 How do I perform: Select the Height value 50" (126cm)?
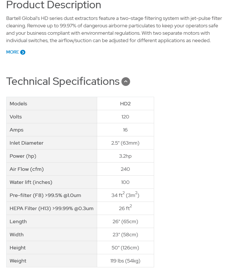click(125, 248)
